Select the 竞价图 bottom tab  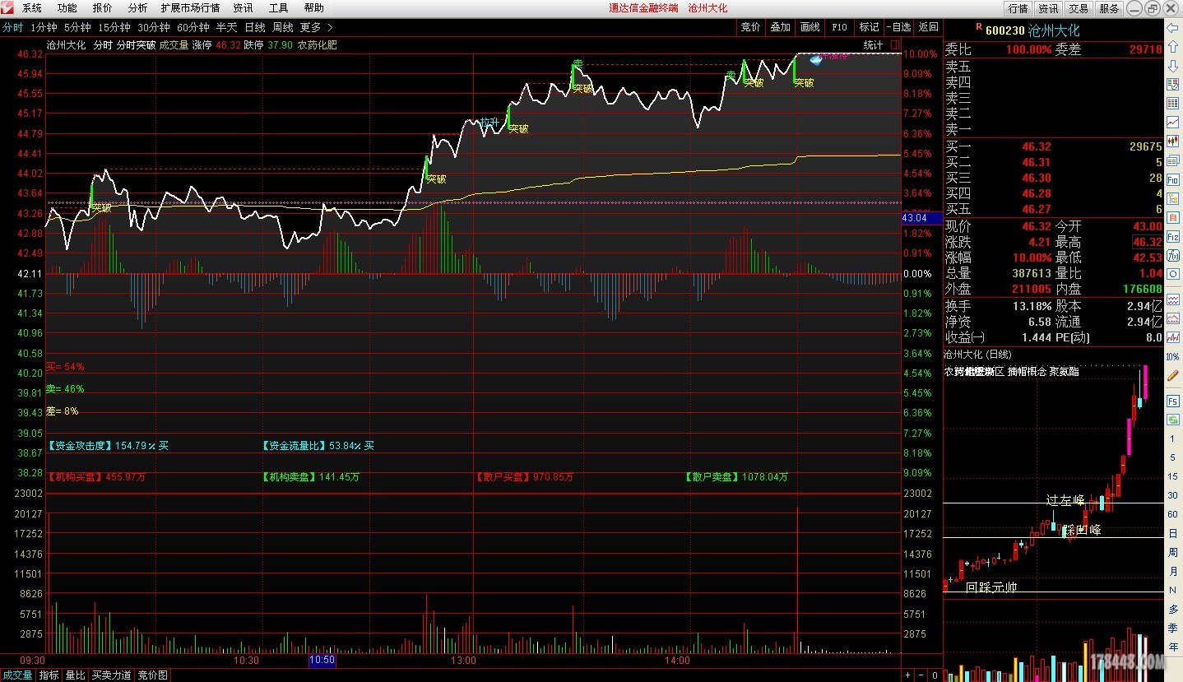[152, 675]
